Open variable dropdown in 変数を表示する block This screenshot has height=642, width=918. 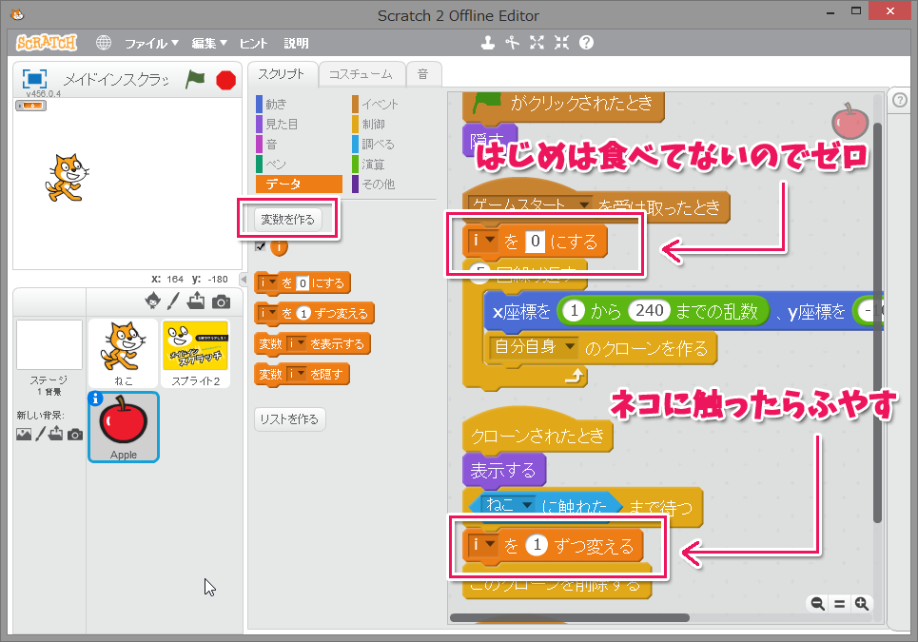pos(297,343)
